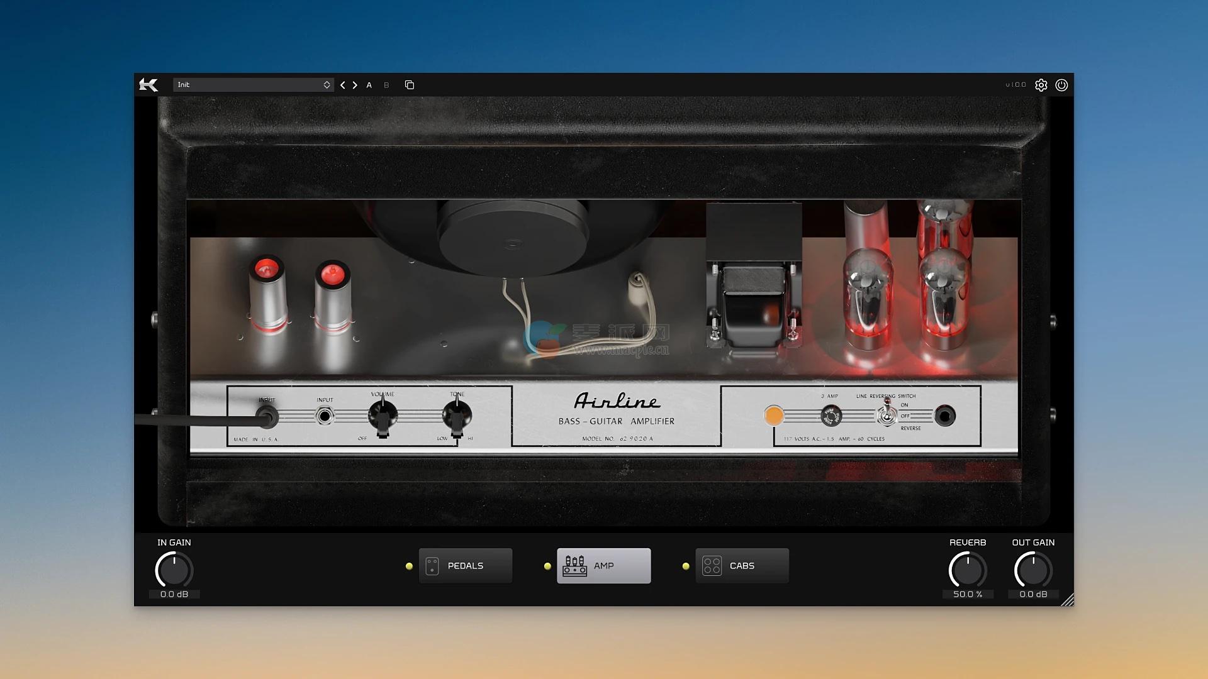Toggle the AMP enable LED
Viewport: 1208px width, 679px height.
(547, 566)
